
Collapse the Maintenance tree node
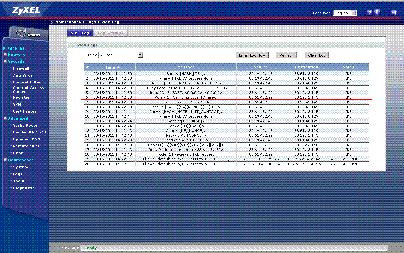(x=5, y=160)
